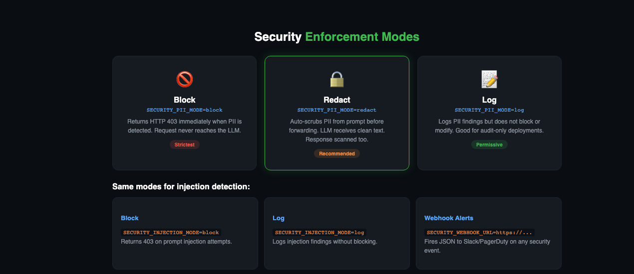Viewport: 634px width, 274px height.
Task: Select the Log mode card title
Action: pyautogui.click(x=489, y=100)
